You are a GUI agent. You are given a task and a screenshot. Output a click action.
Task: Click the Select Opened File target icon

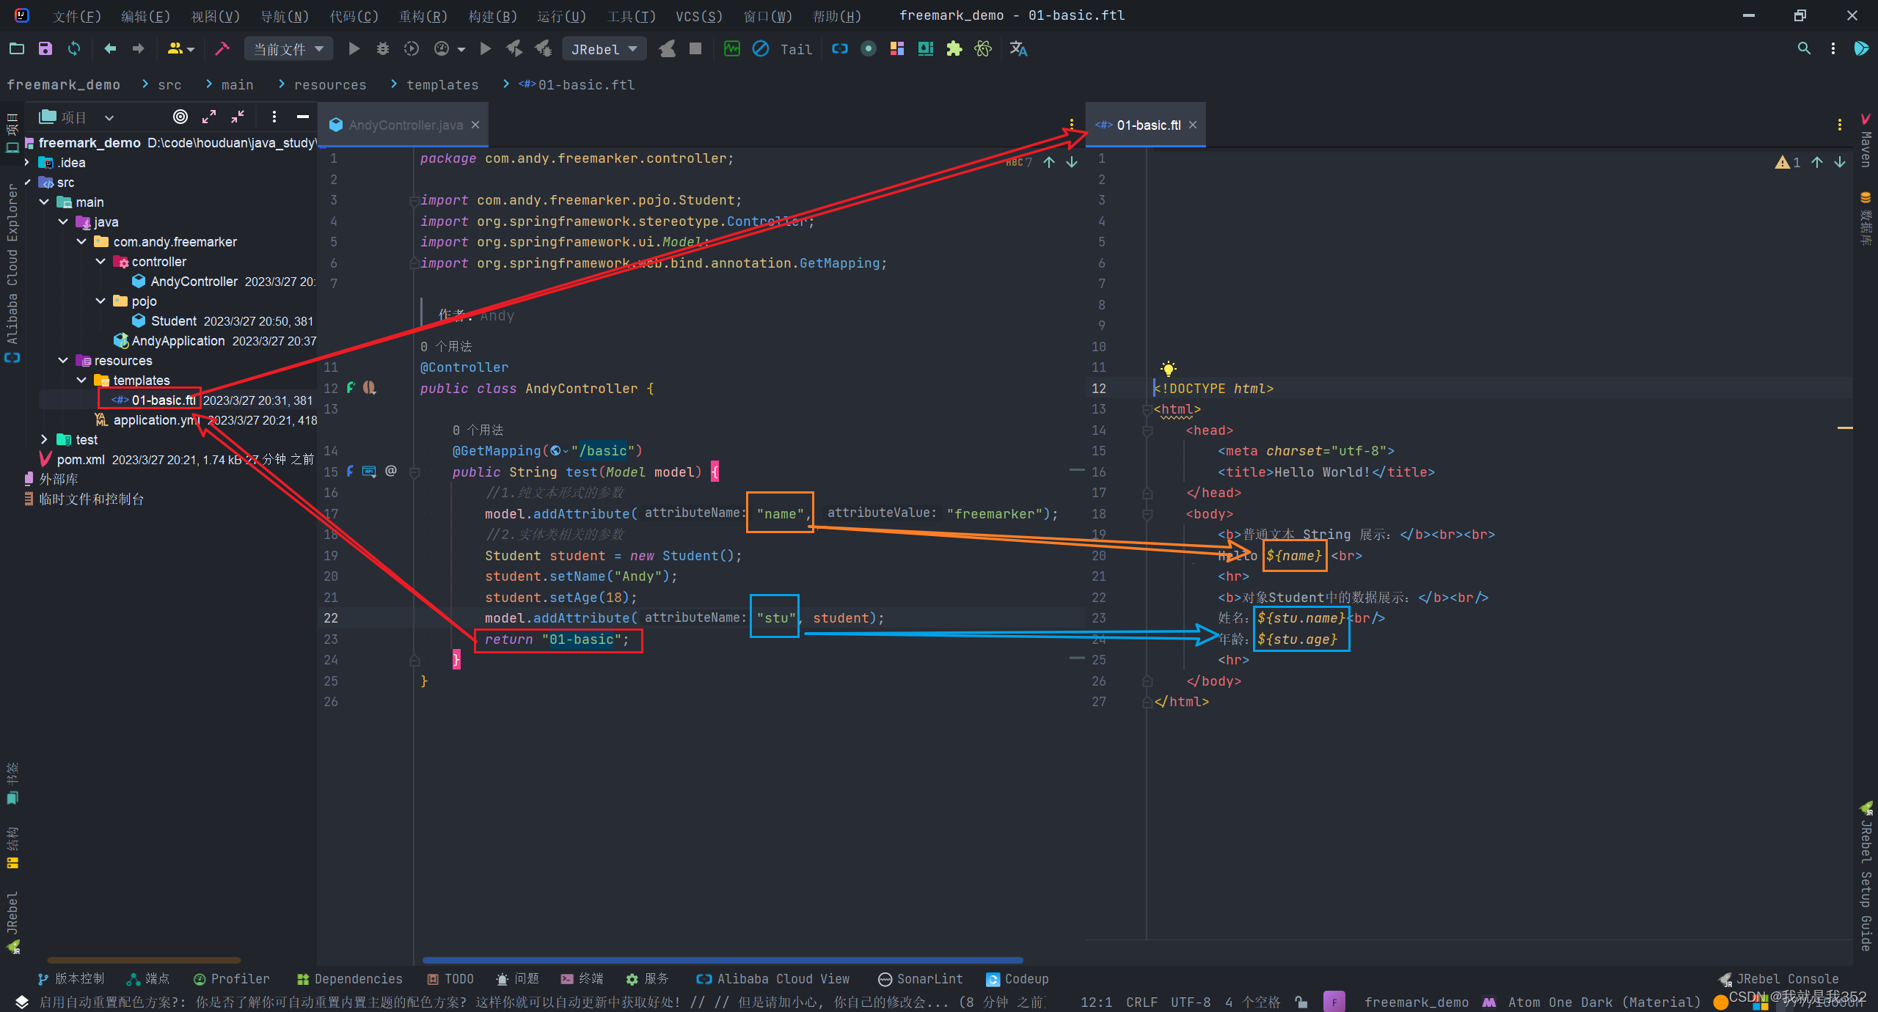(x=180, y=117)
